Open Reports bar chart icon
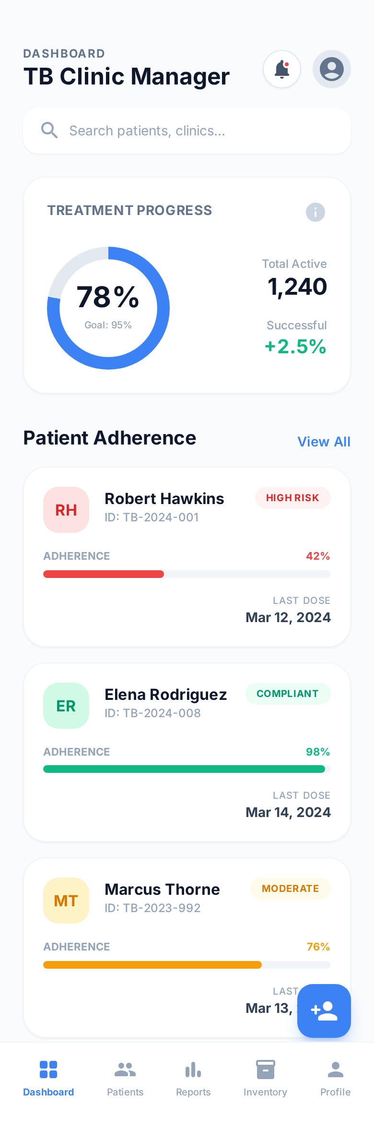Screen dimensions: 374x1130 coord(193,1070)
